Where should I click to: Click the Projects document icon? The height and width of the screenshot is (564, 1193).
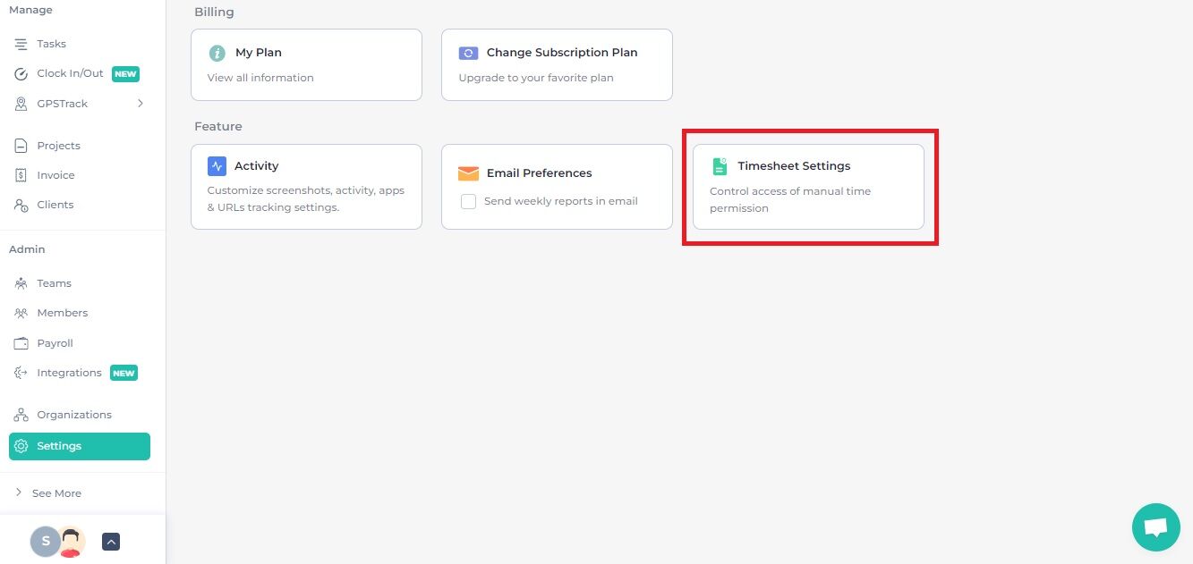pos(21,146)
